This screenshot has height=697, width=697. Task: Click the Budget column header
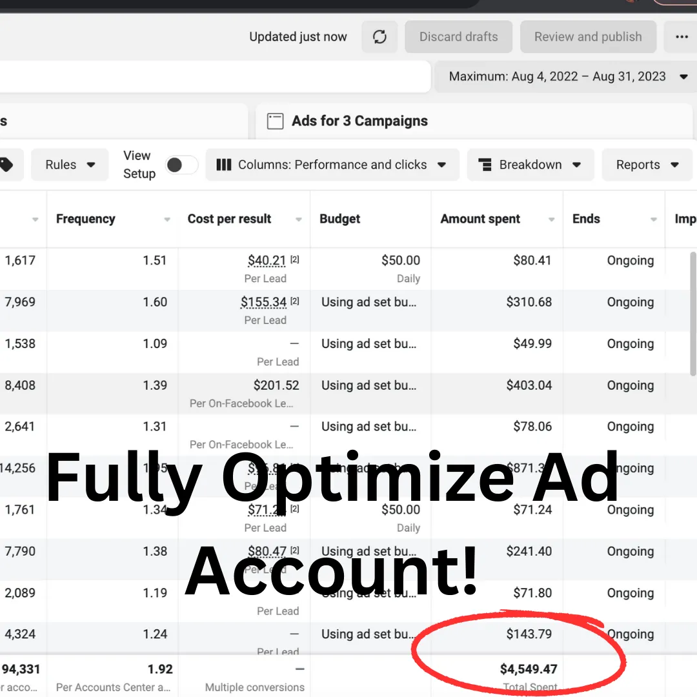[339, 219]
